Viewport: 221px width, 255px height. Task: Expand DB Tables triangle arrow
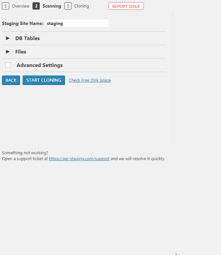click(8, 38)
